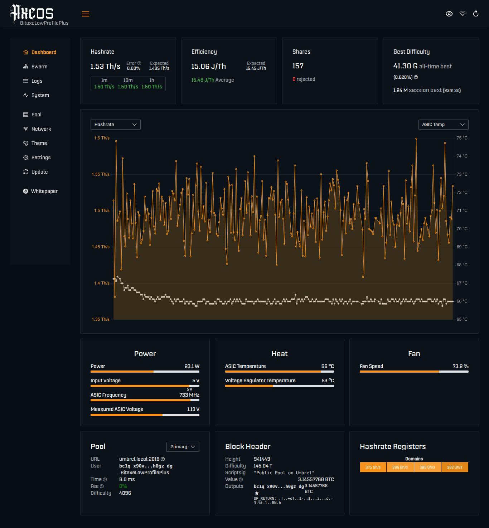
Task: Click the 389 Gh/s domain block
Action: pos(427,467)
